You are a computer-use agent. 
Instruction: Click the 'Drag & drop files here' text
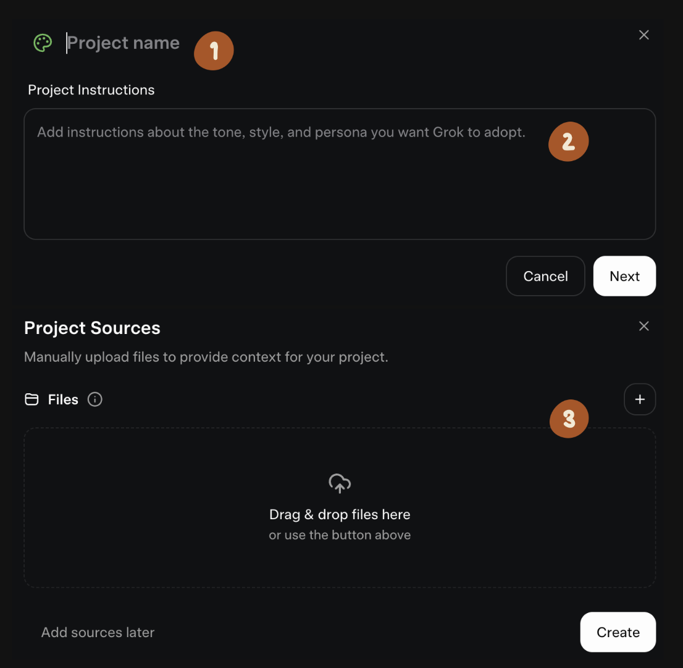(x=340, y=514)
